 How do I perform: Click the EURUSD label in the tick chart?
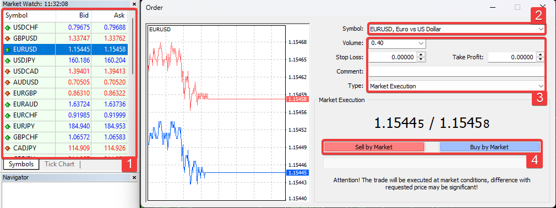click(x=160, y=30)
